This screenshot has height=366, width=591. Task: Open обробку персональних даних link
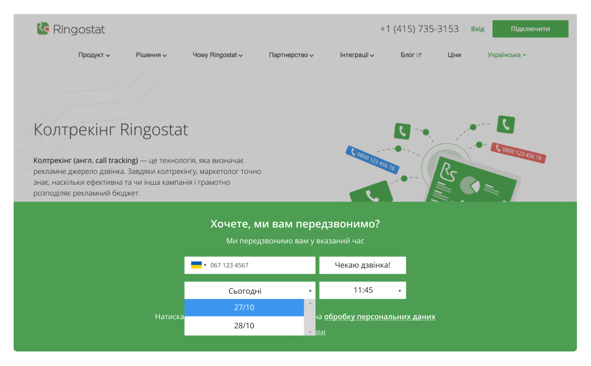(380, 317)
